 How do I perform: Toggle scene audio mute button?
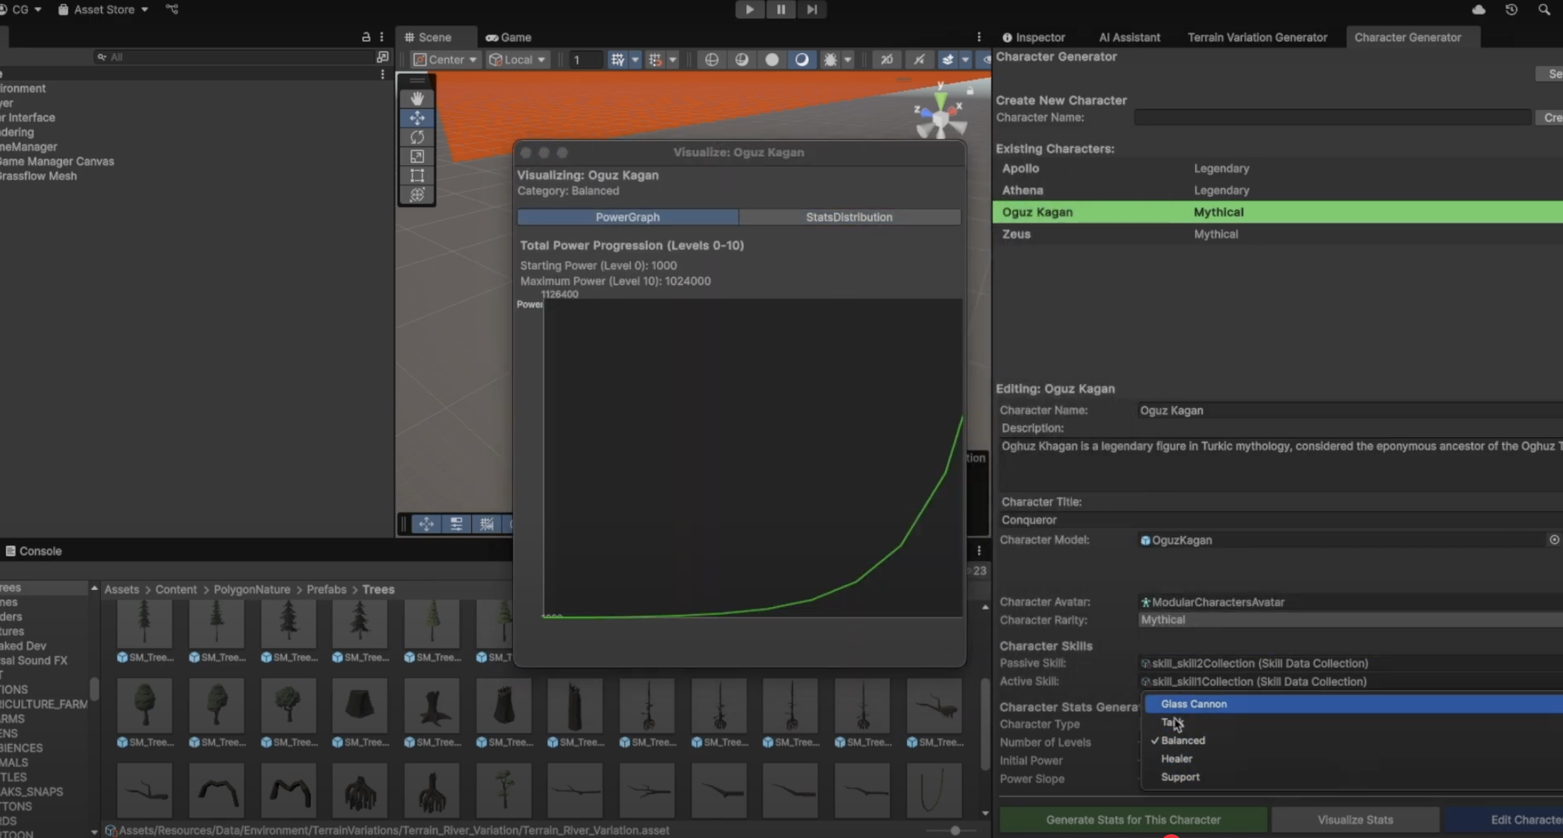tap(919, 59)
